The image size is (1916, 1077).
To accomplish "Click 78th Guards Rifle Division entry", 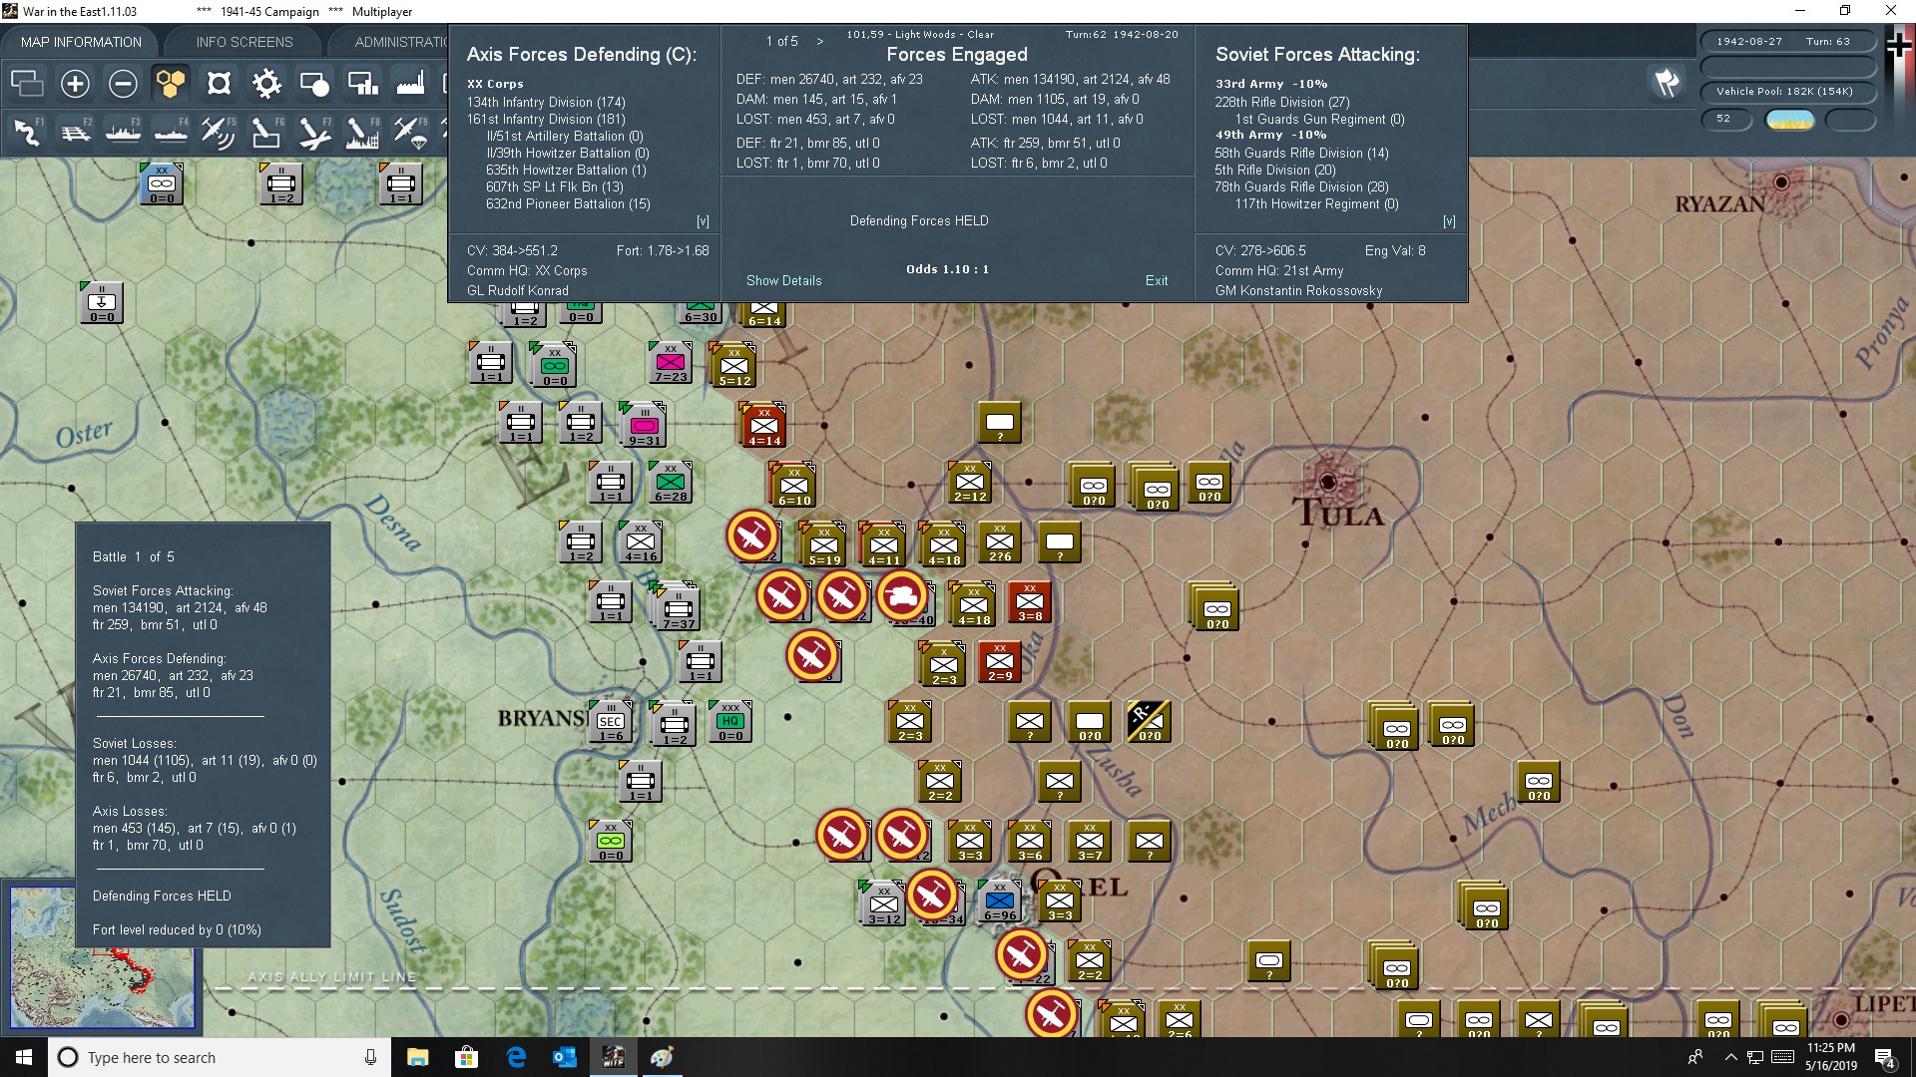I will coord(1301,186).
